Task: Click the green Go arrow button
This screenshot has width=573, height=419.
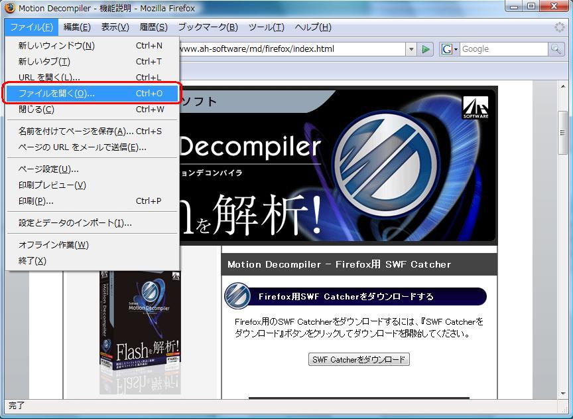Action: point(425,49)
